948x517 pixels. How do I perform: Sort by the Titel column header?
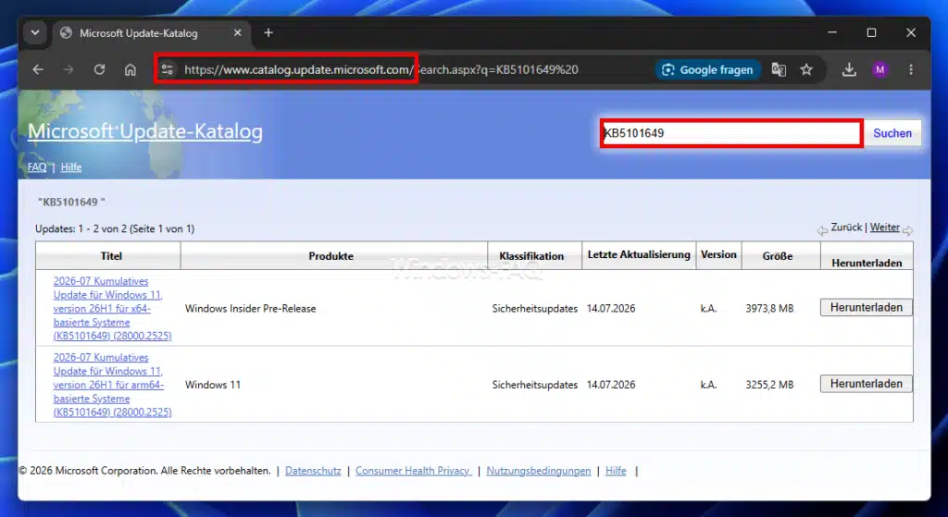click(x=111, y=256)
